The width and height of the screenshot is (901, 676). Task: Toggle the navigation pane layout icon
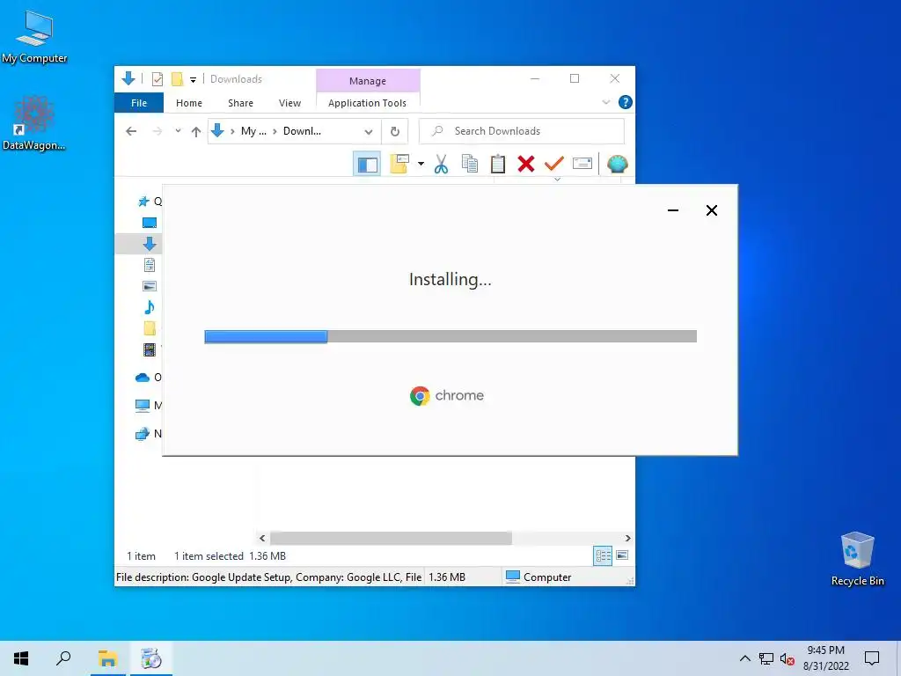point(367,165)
